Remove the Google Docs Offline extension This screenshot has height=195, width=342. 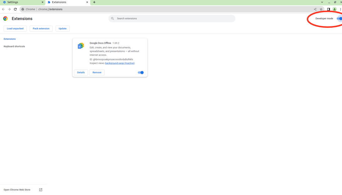tap(97, 72)
